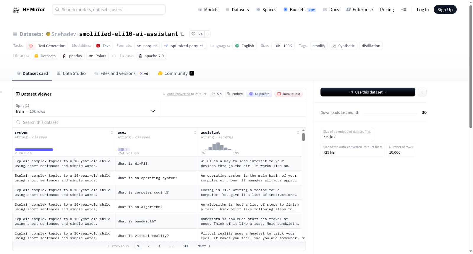Expand the Split train dropdown

pos(85,108)
